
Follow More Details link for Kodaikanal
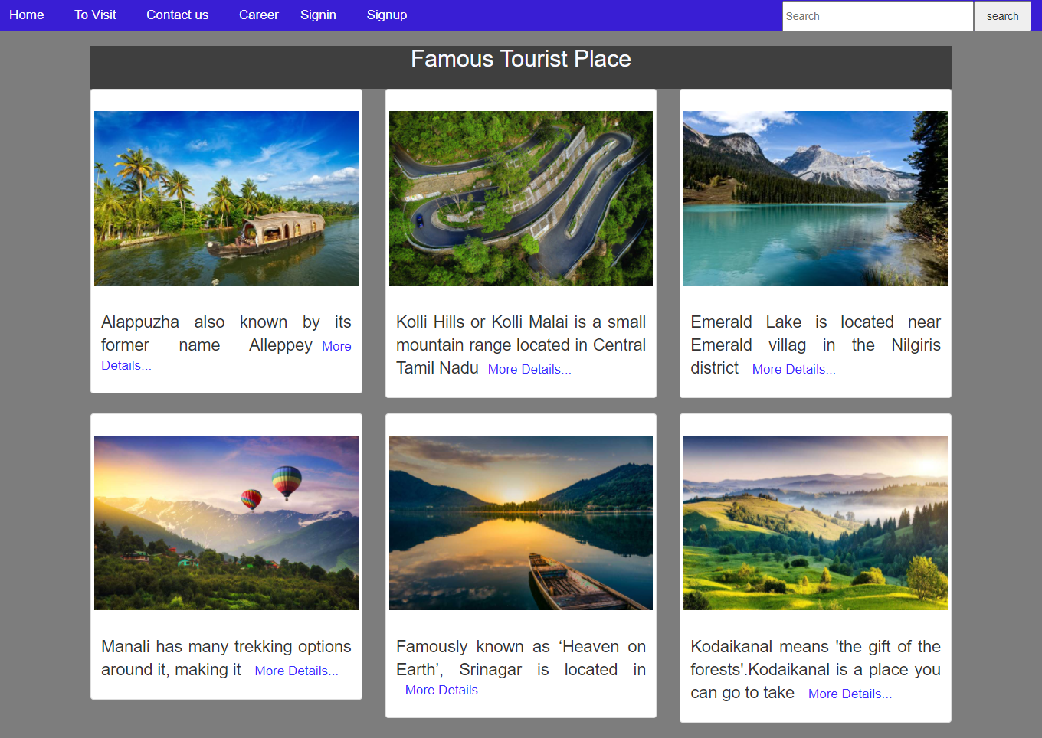850,694
